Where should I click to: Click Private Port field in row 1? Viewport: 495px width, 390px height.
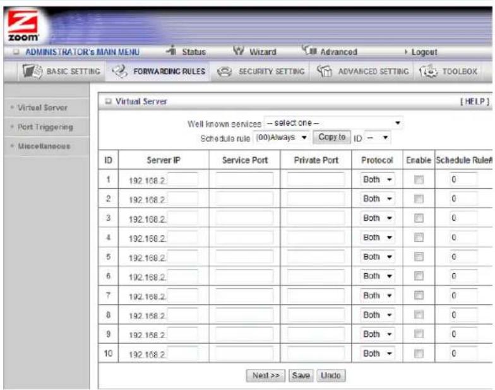pos(316,179)
